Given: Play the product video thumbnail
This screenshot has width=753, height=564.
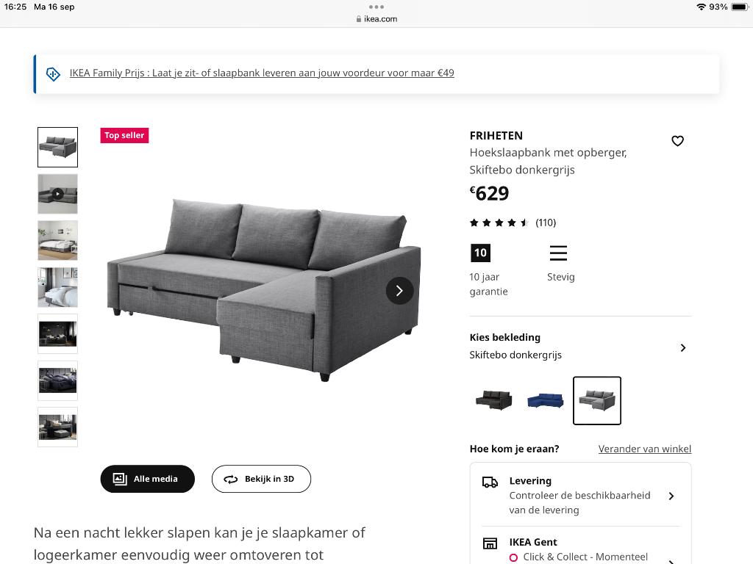Looking at the screenshot, I should tap(57, 194).
